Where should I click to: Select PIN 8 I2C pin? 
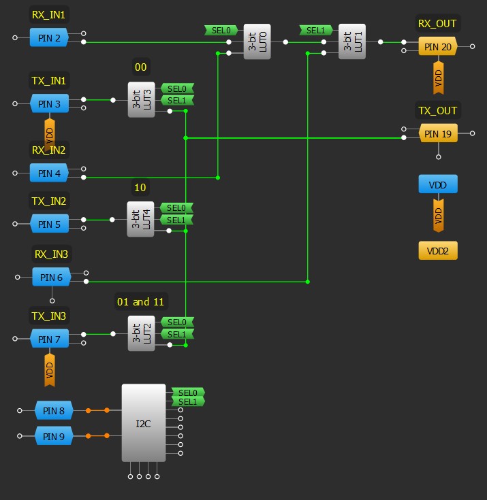pyautogui.click(x=54, y=411)
